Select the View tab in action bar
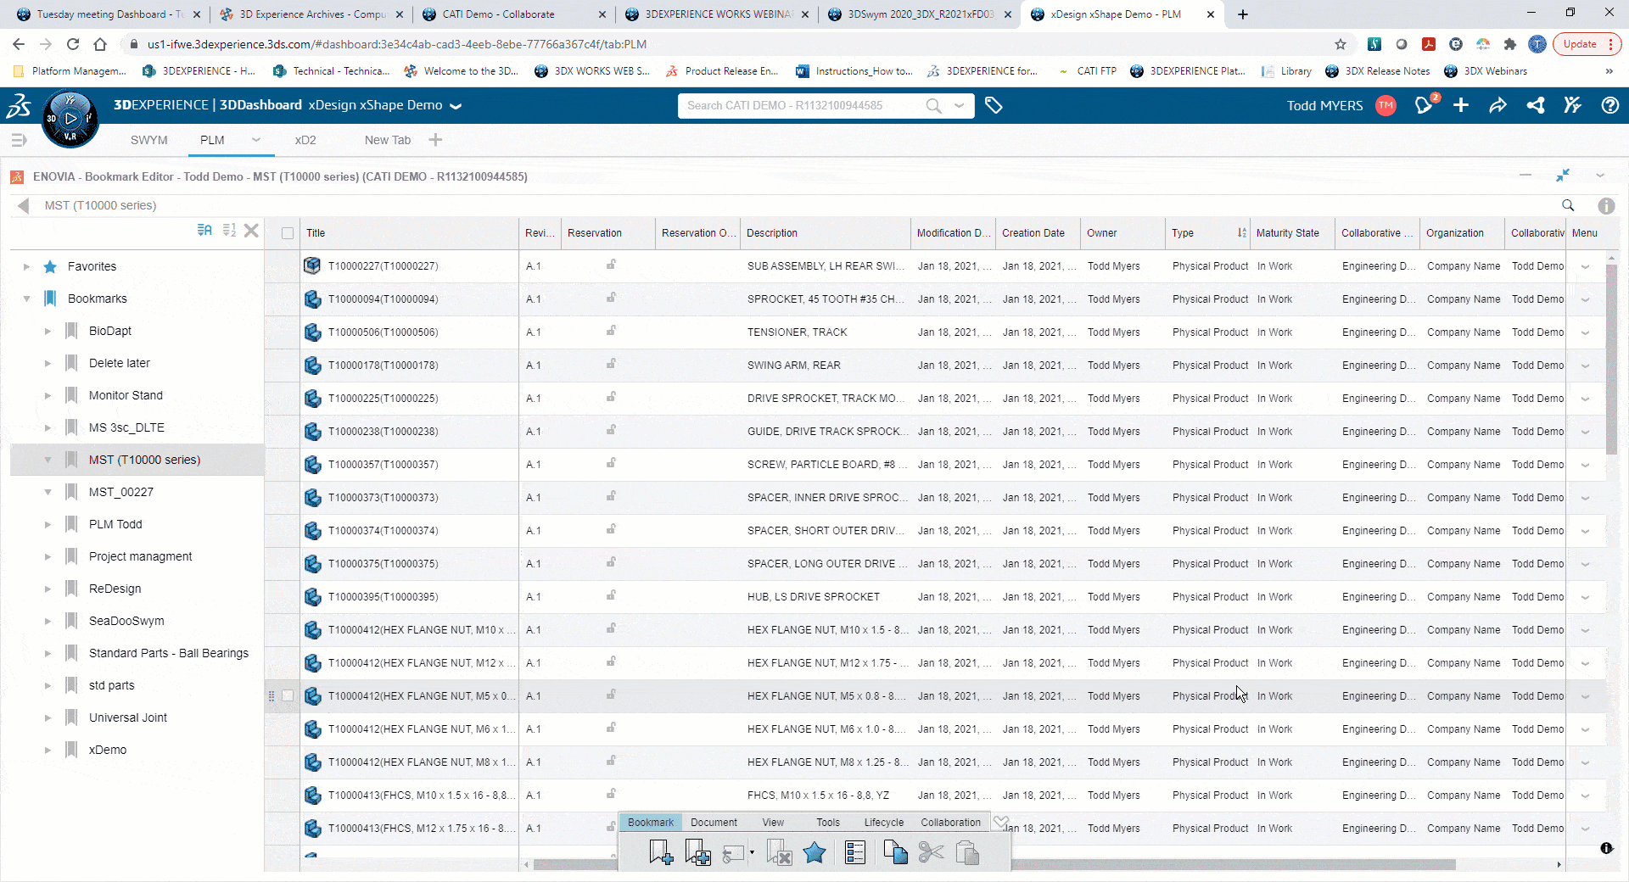1629x882 pixels. (773, 822)
